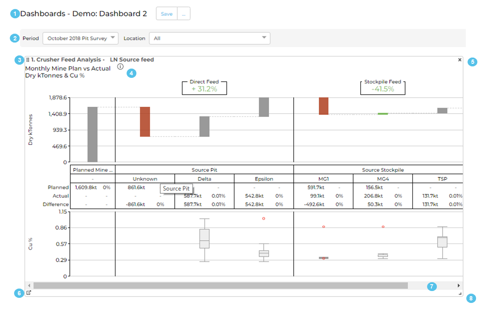The height and width of the screenshot is (314, 488).
Task: Click the open-in-new-window icon
Action: point(29,293)
